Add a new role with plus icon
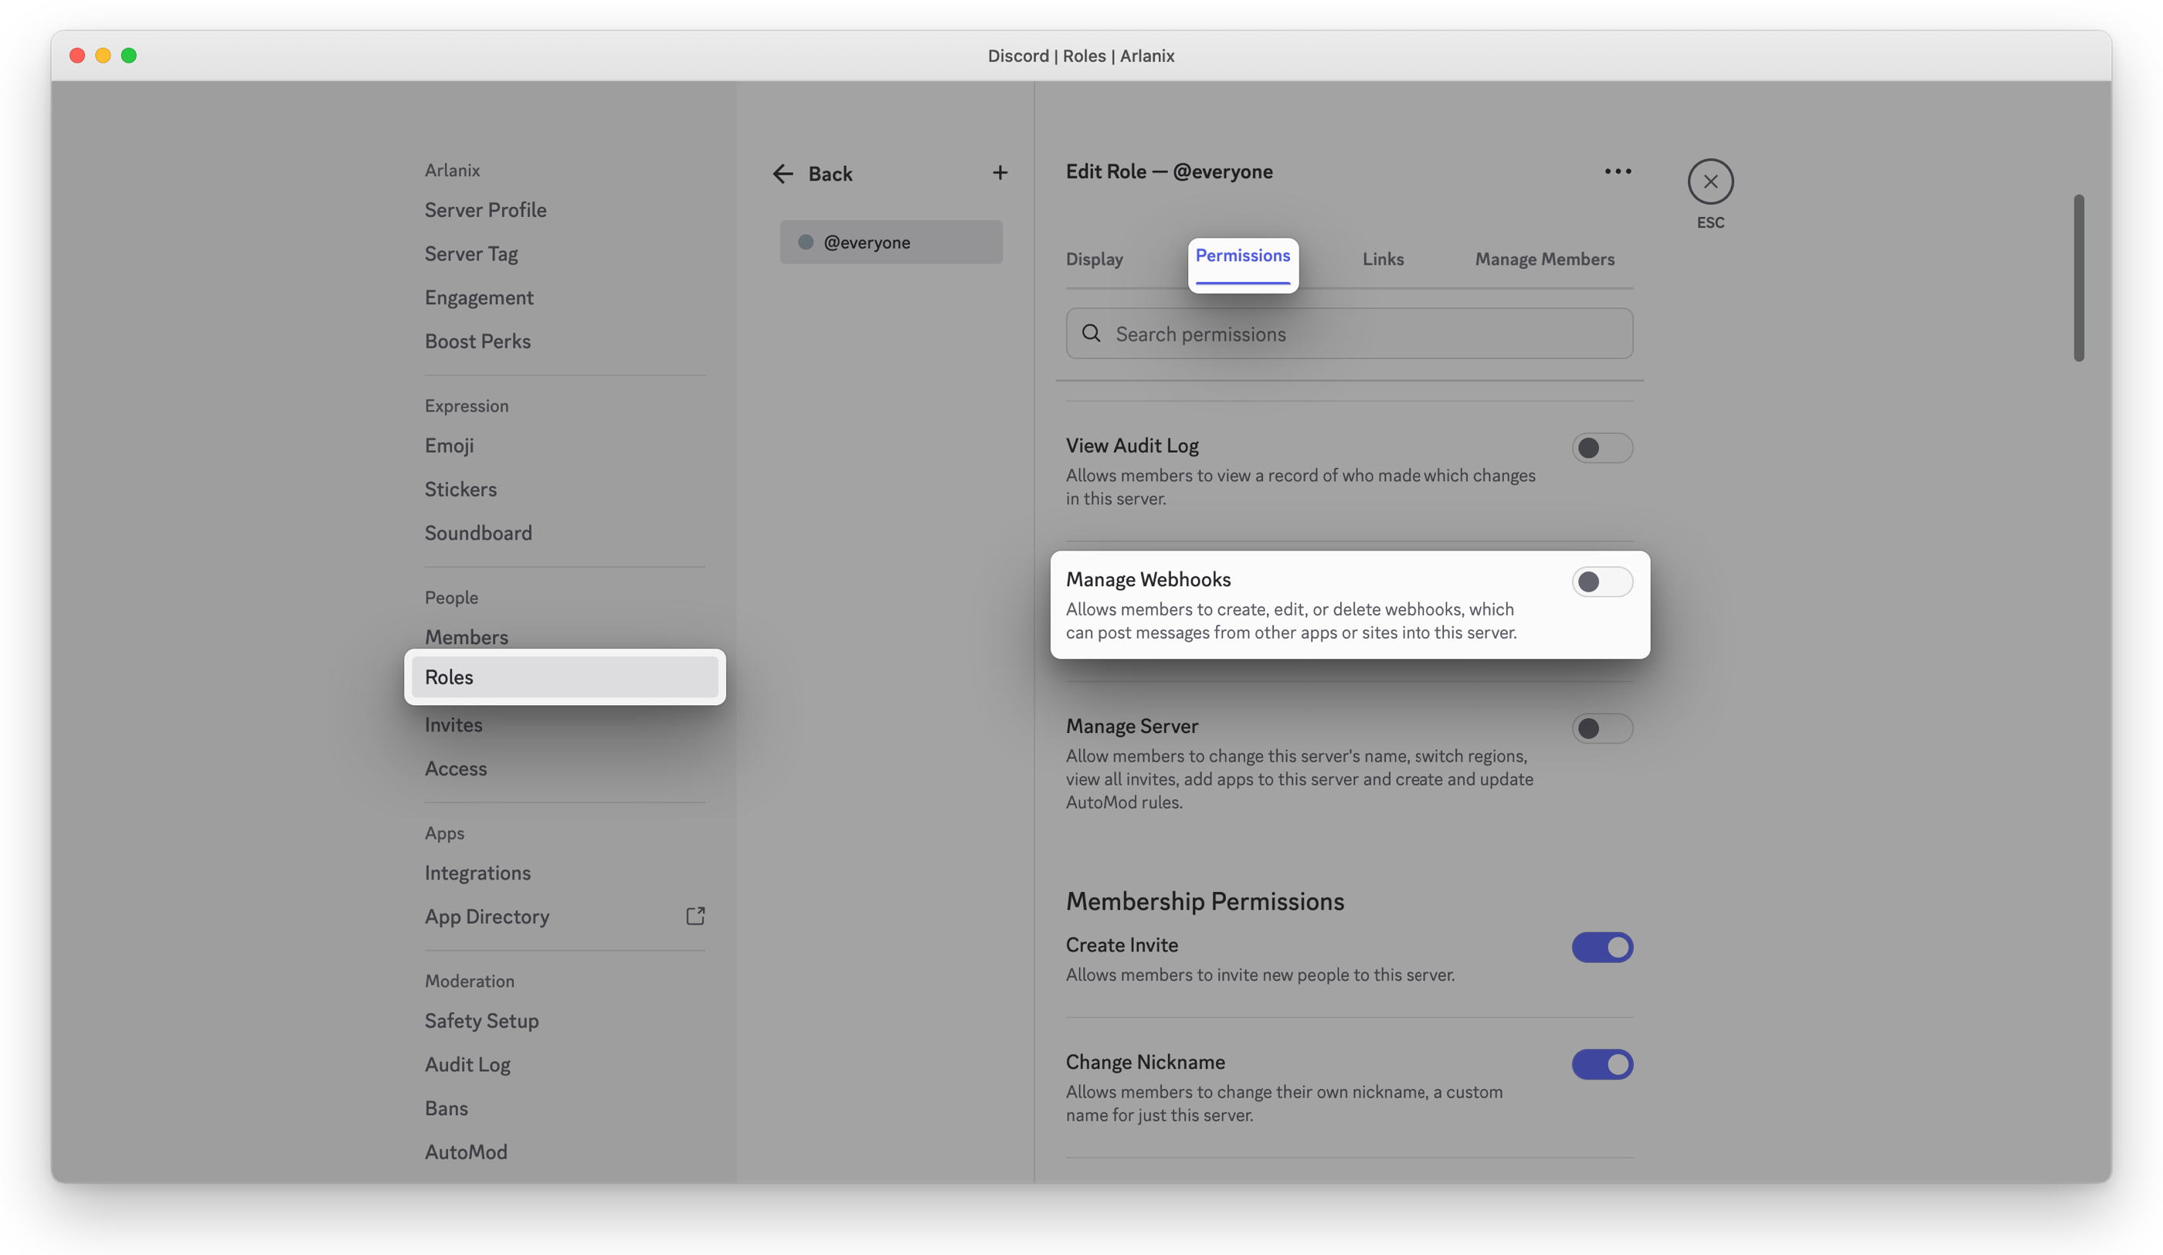This screenshot has width=2163, height=1255. 1000,172
